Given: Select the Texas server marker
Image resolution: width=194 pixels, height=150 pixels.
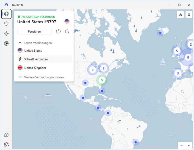Looking at the screenshot, I should [x=85, y=83].
